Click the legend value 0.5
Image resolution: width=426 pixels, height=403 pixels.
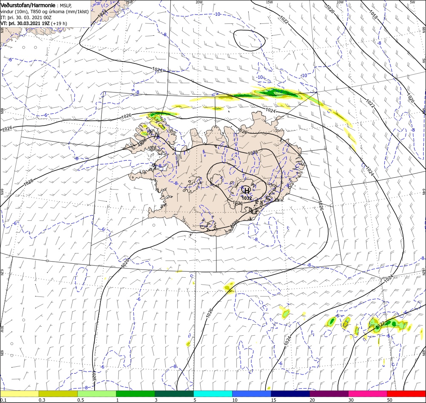81,400
